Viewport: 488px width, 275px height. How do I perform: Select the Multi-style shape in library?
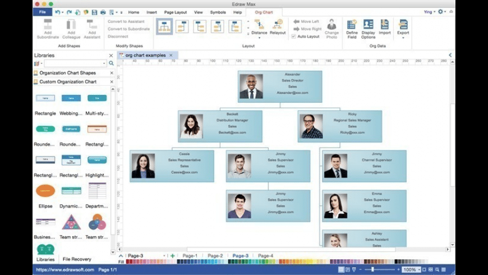tap(97, 98)
